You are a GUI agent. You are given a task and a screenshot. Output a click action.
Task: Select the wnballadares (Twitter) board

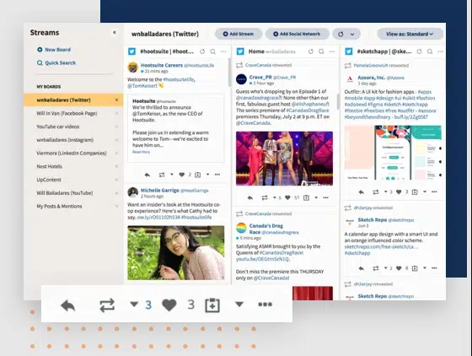click(x=73, y=100)
